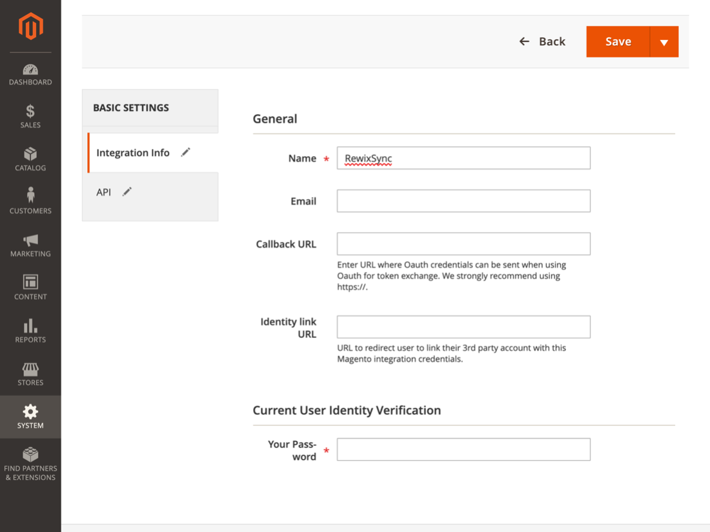The height and width of the screenshot is (532, 710).
Task: Open the Sales dollar icon
Action: [x=30, y=112]
